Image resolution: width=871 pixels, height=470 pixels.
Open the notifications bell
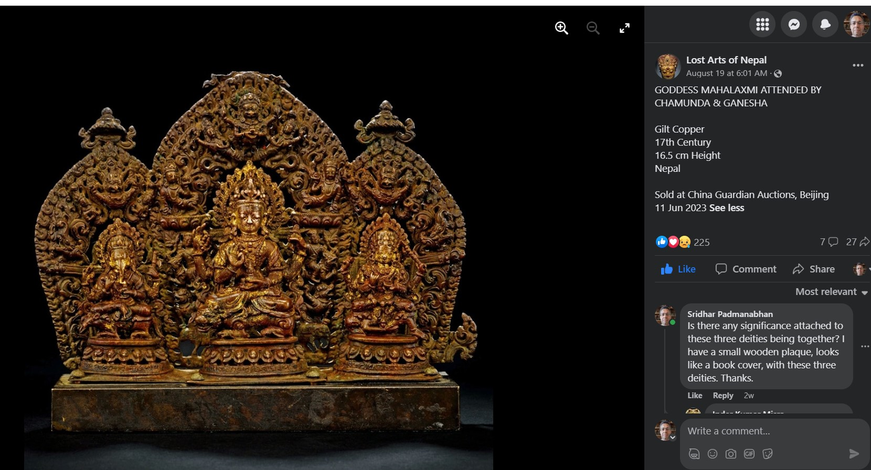(x=825, y=24)
